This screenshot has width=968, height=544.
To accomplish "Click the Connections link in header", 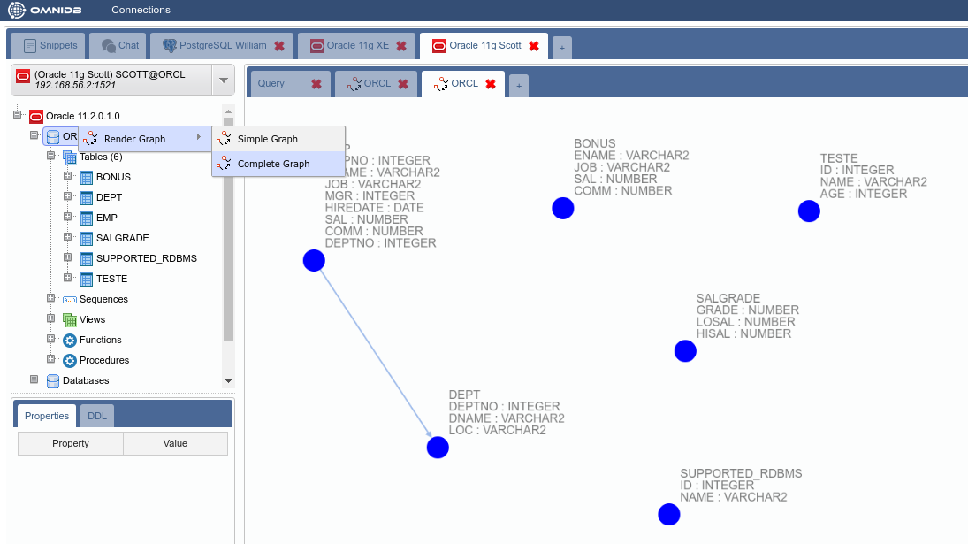I will (141, 10).
